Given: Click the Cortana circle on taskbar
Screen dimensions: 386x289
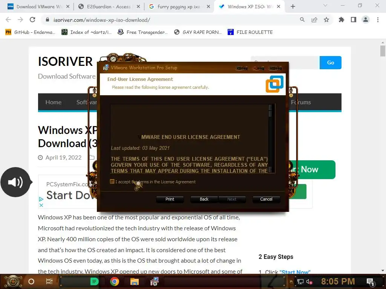Looking at the screenshot, I should coord(31,281).
